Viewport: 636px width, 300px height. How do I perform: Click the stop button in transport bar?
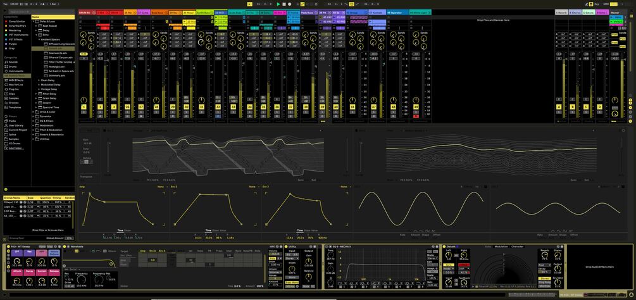(284, 4)
